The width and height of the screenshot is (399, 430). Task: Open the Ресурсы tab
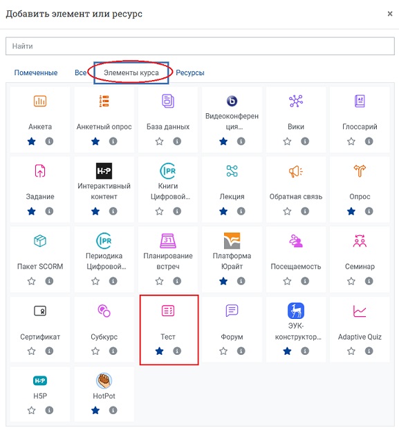pyautogui.click(x=190, y=72)
